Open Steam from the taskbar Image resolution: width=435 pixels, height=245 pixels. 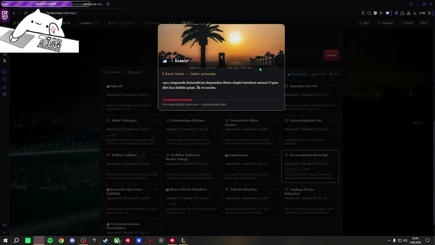(105, 241)
